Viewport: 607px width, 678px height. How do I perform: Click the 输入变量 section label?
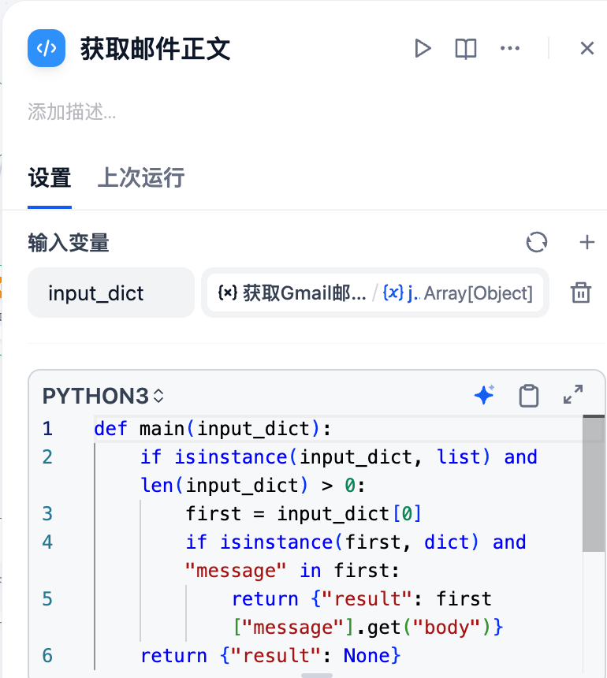tap(69, 242)
